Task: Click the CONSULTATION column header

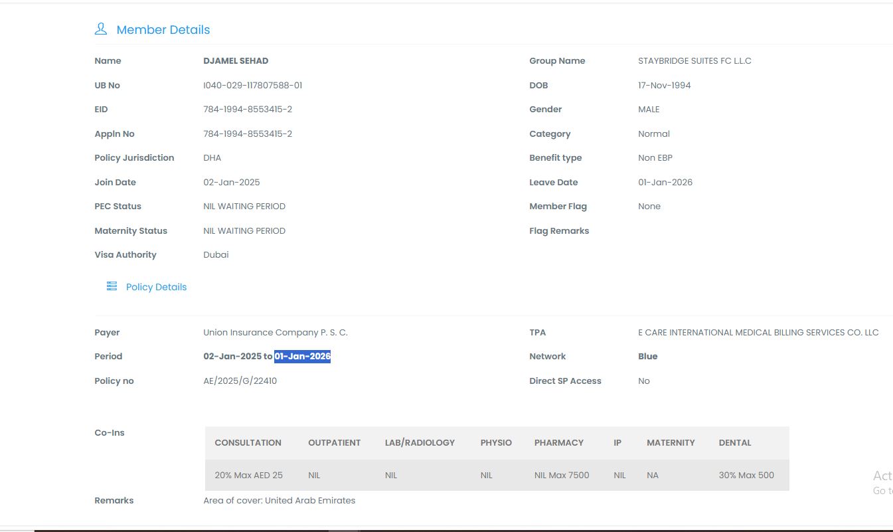Action: (248, 443)
